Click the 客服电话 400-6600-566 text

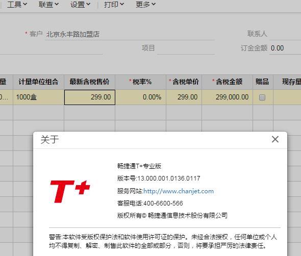[x=150, y=203]
